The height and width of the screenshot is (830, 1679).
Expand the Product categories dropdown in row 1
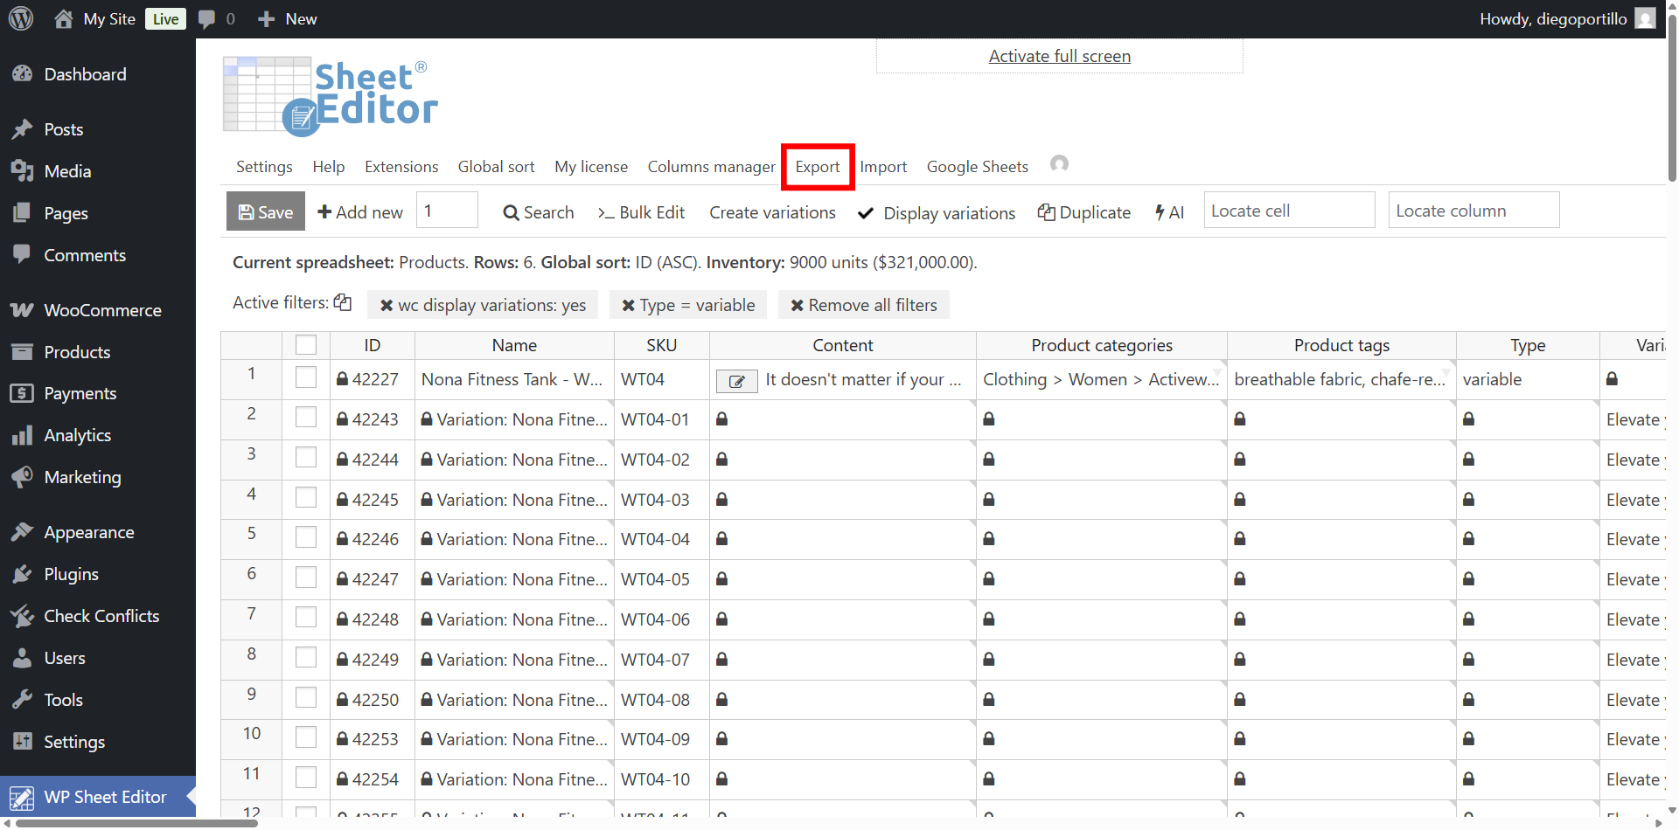click(x=1216, y=373)
